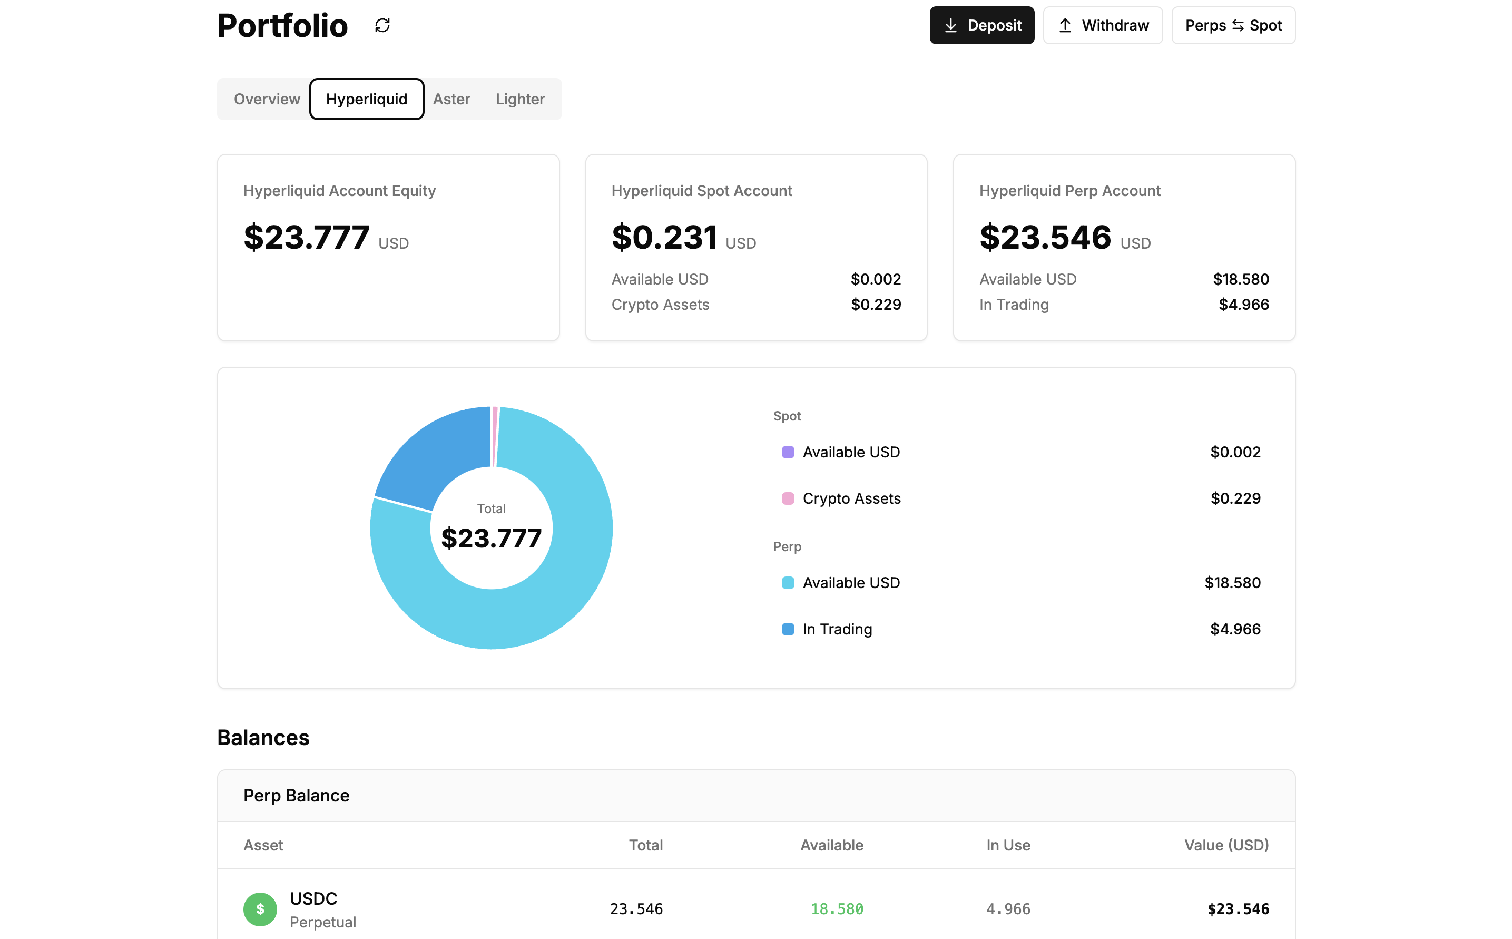Click the Value (USD) column header
1512x939 pixels.
(1226, 845)
